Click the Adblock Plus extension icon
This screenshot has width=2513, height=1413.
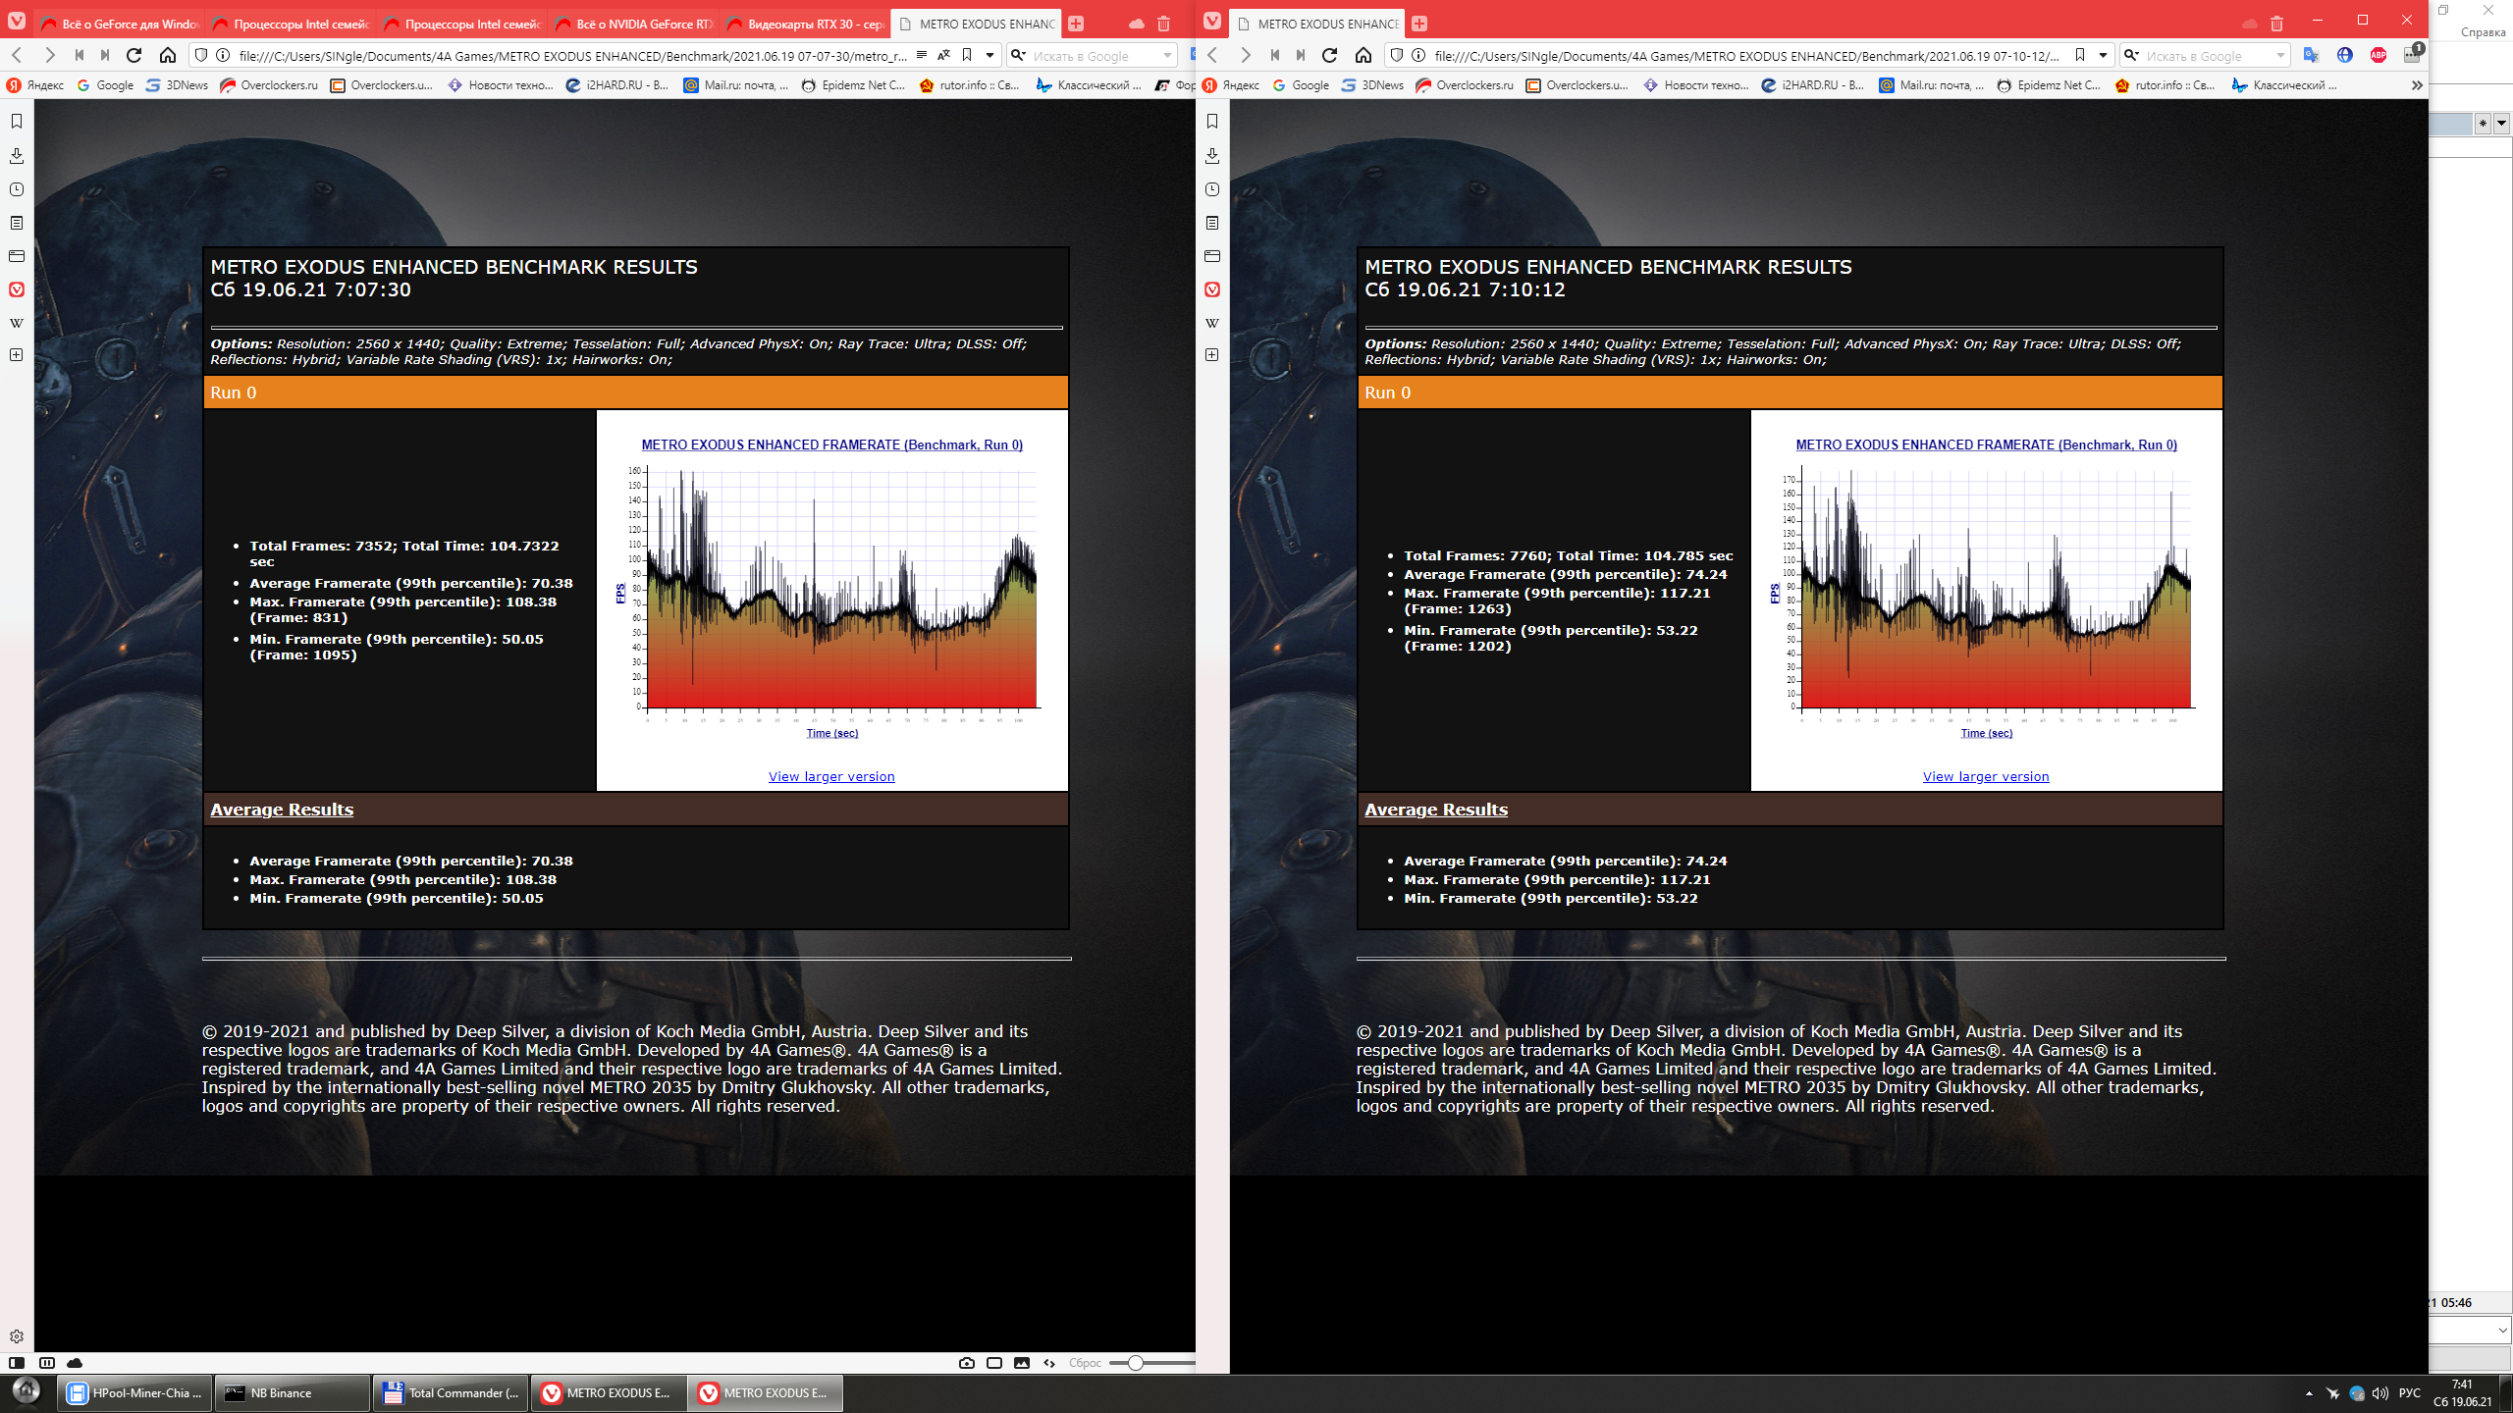click(2379, 55)
